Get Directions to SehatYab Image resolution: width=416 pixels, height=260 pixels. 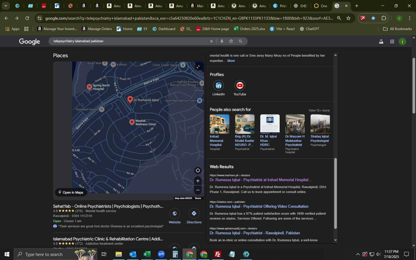click(194, 216)
